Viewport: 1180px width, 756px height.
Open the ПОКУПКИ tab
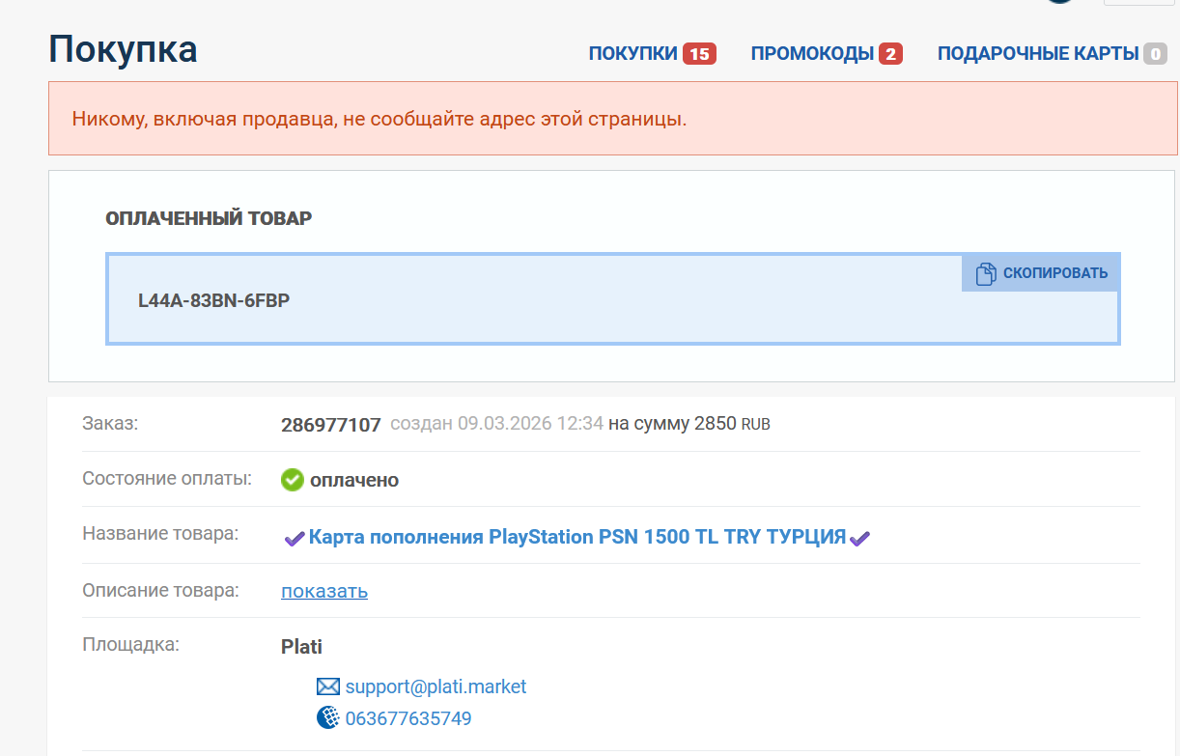[x=633, y=54]
